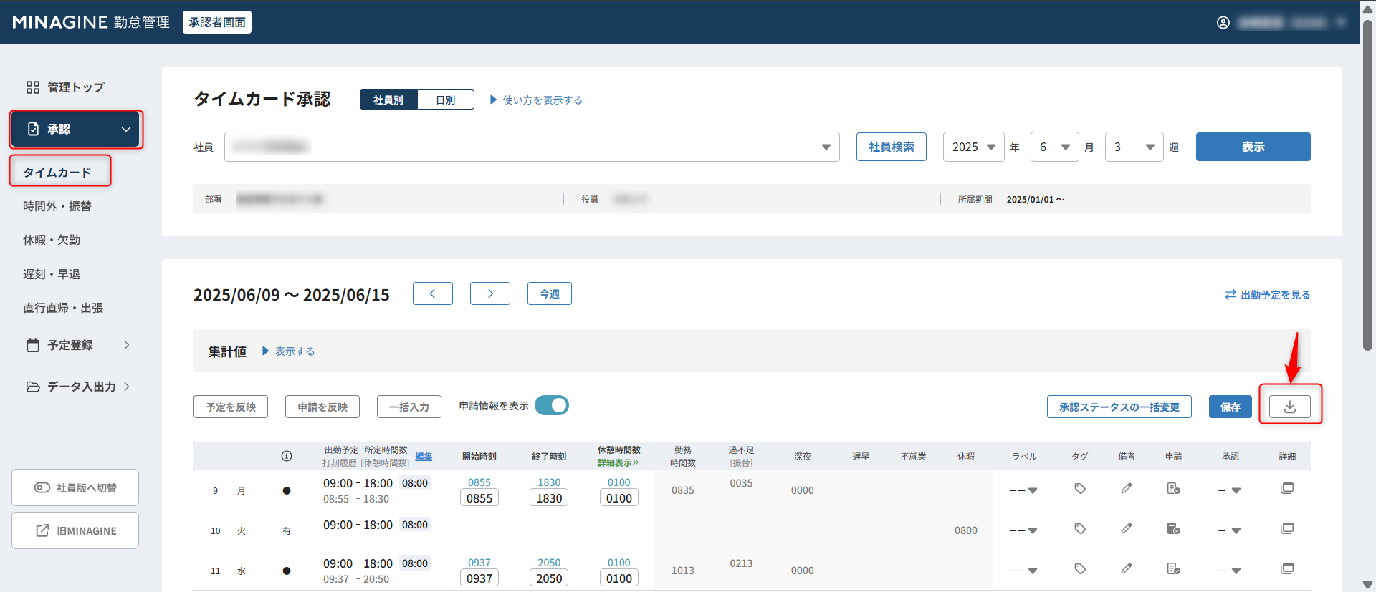
Task: Open tag icon for day 10 row
Action: 1080,529
